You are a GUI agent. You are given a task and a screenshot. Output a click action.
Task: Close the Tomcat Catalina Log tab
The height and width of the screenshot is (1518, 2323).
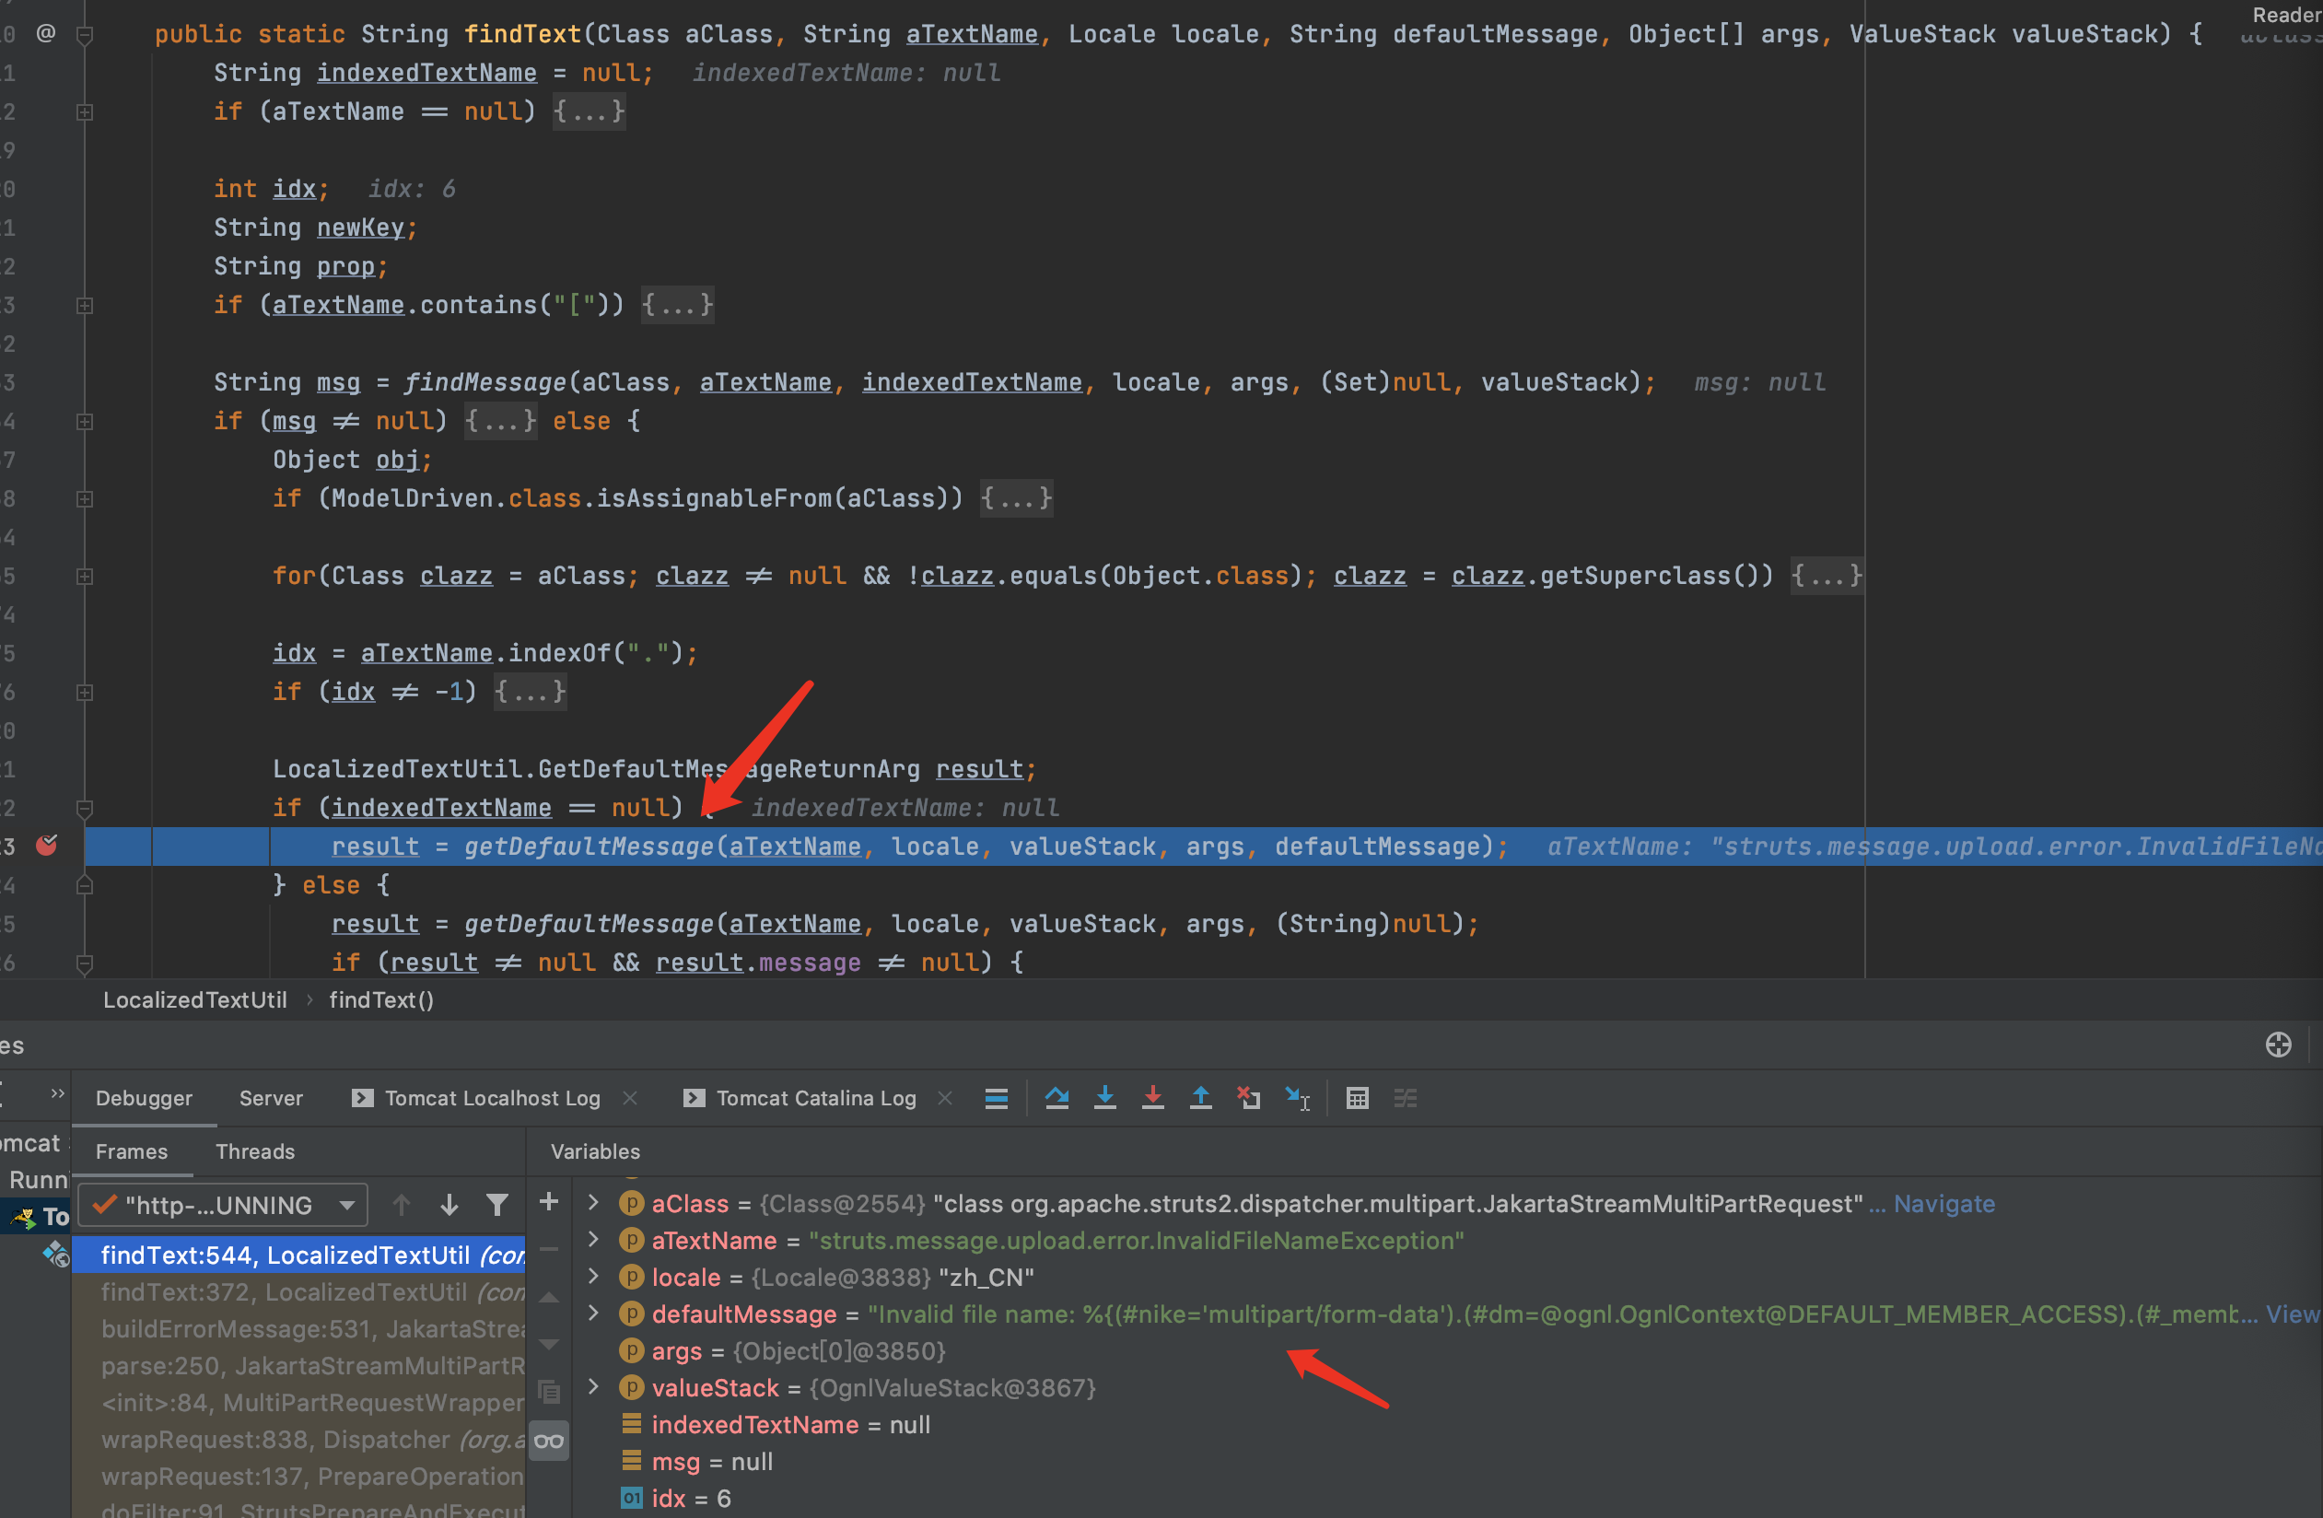[944, 1098]
